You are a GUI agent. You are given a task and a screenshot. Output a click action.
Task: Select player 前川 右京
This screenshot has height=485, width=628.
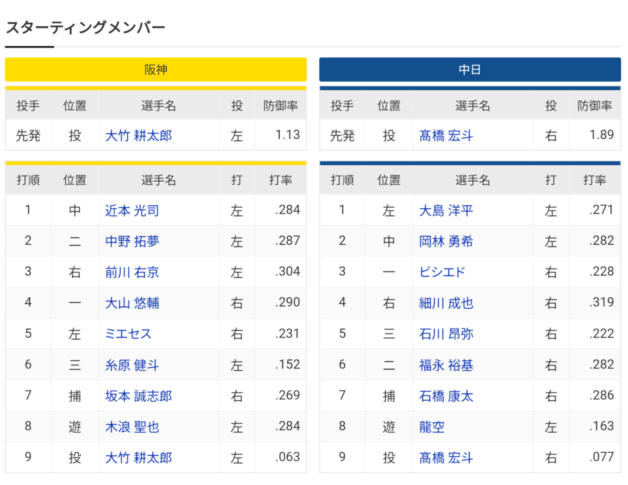[x=132, y=272]
